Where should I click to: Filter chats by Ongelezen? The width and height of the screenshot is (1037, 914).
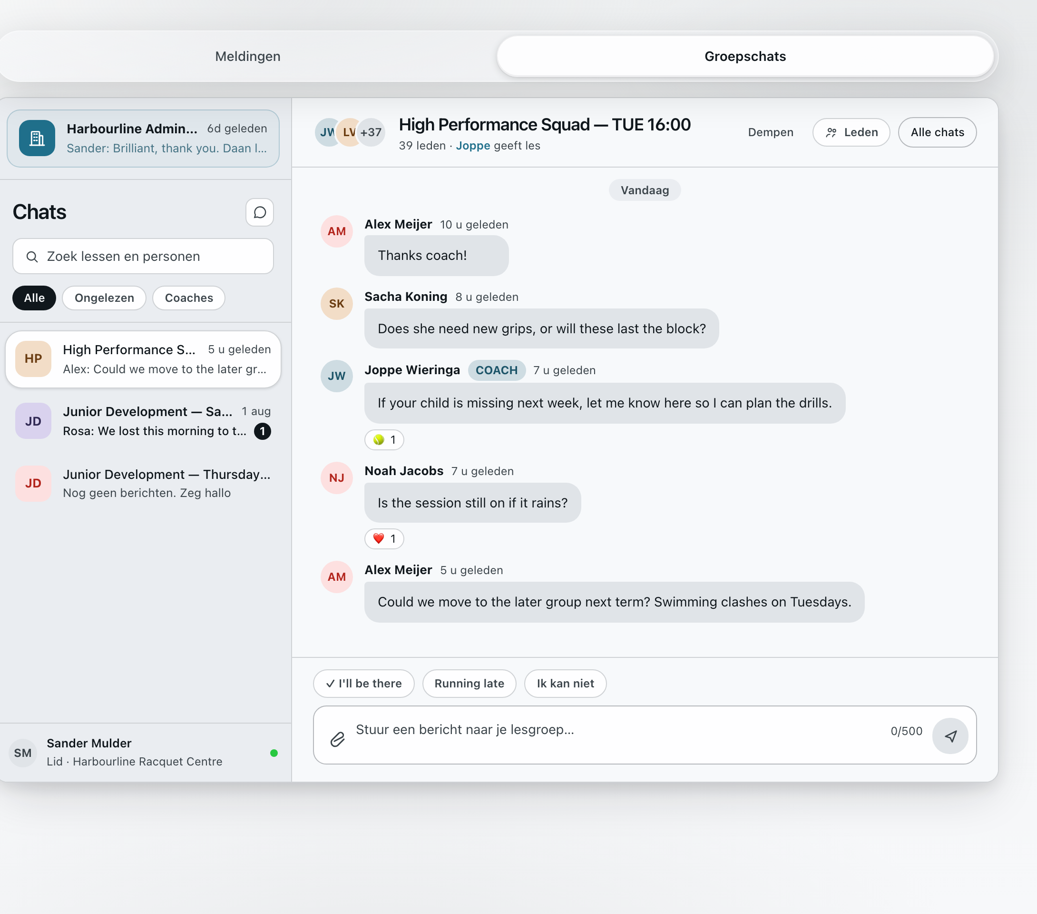pyautogui.click(x=104, y=298)
